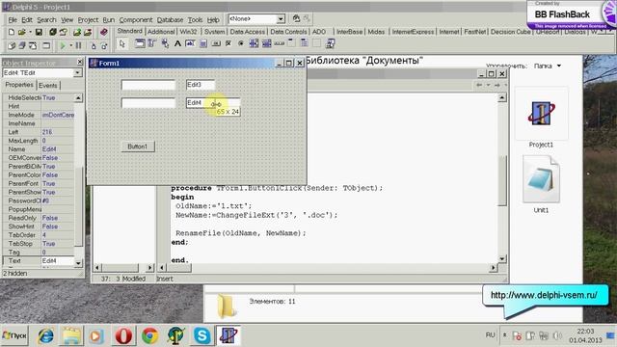Open Opera from the taskbar
Screen dimensions: 617x347
(123, 336)
